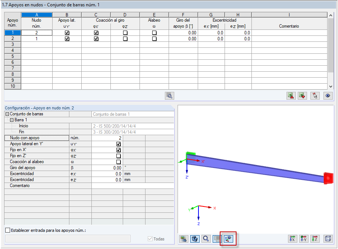
Task: Toggle rendering of the 3D member view
Action: point(195,239)
